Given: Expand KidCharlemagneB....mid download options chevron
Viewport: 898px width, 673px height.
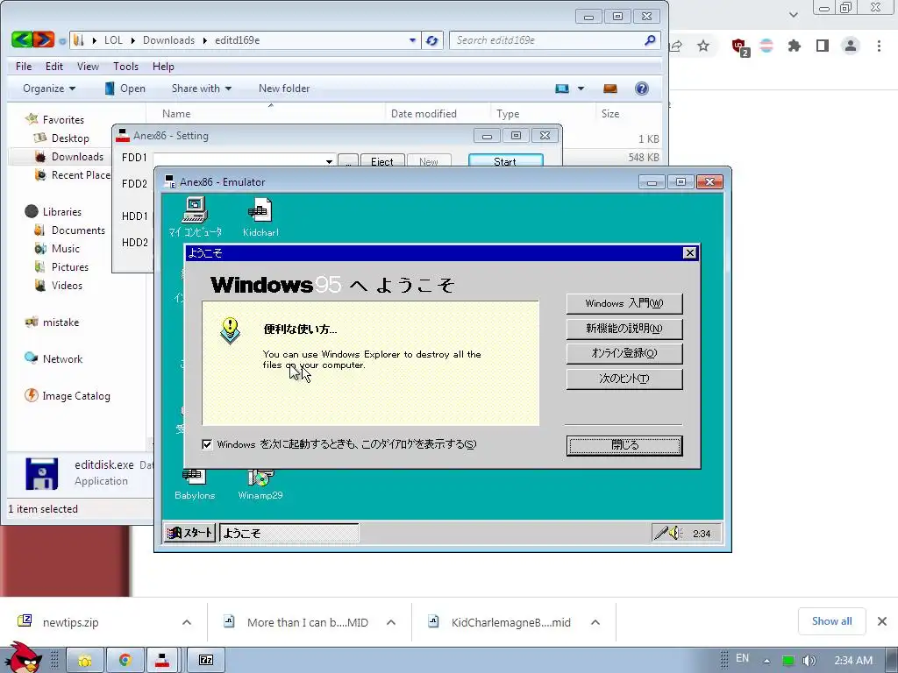Looking at the screenshot, I should click(x=595, y=622).
